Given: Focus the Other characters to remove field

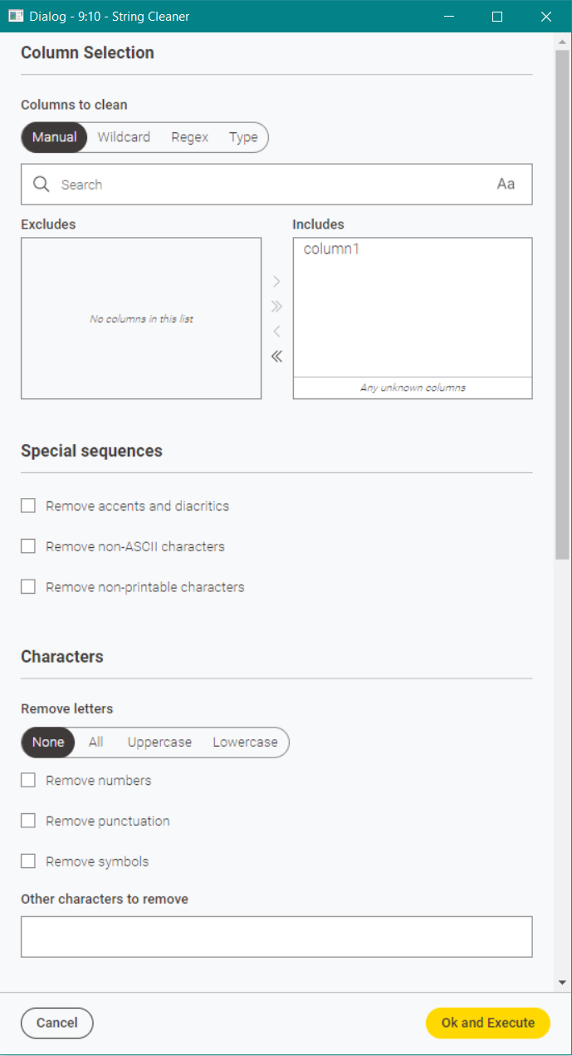Looking at the screenshot, I should click(x=276, y=937).
